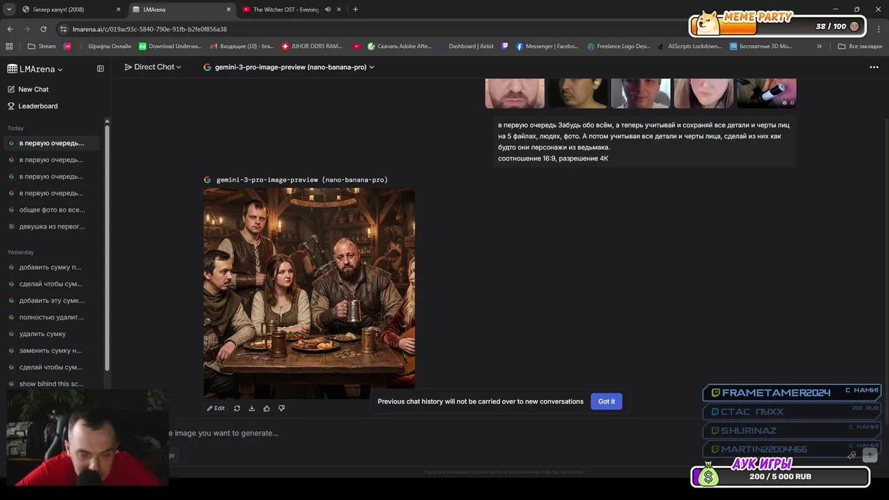Open the YouTube bookmark icon
889x500 pixels.
point(356,47)
